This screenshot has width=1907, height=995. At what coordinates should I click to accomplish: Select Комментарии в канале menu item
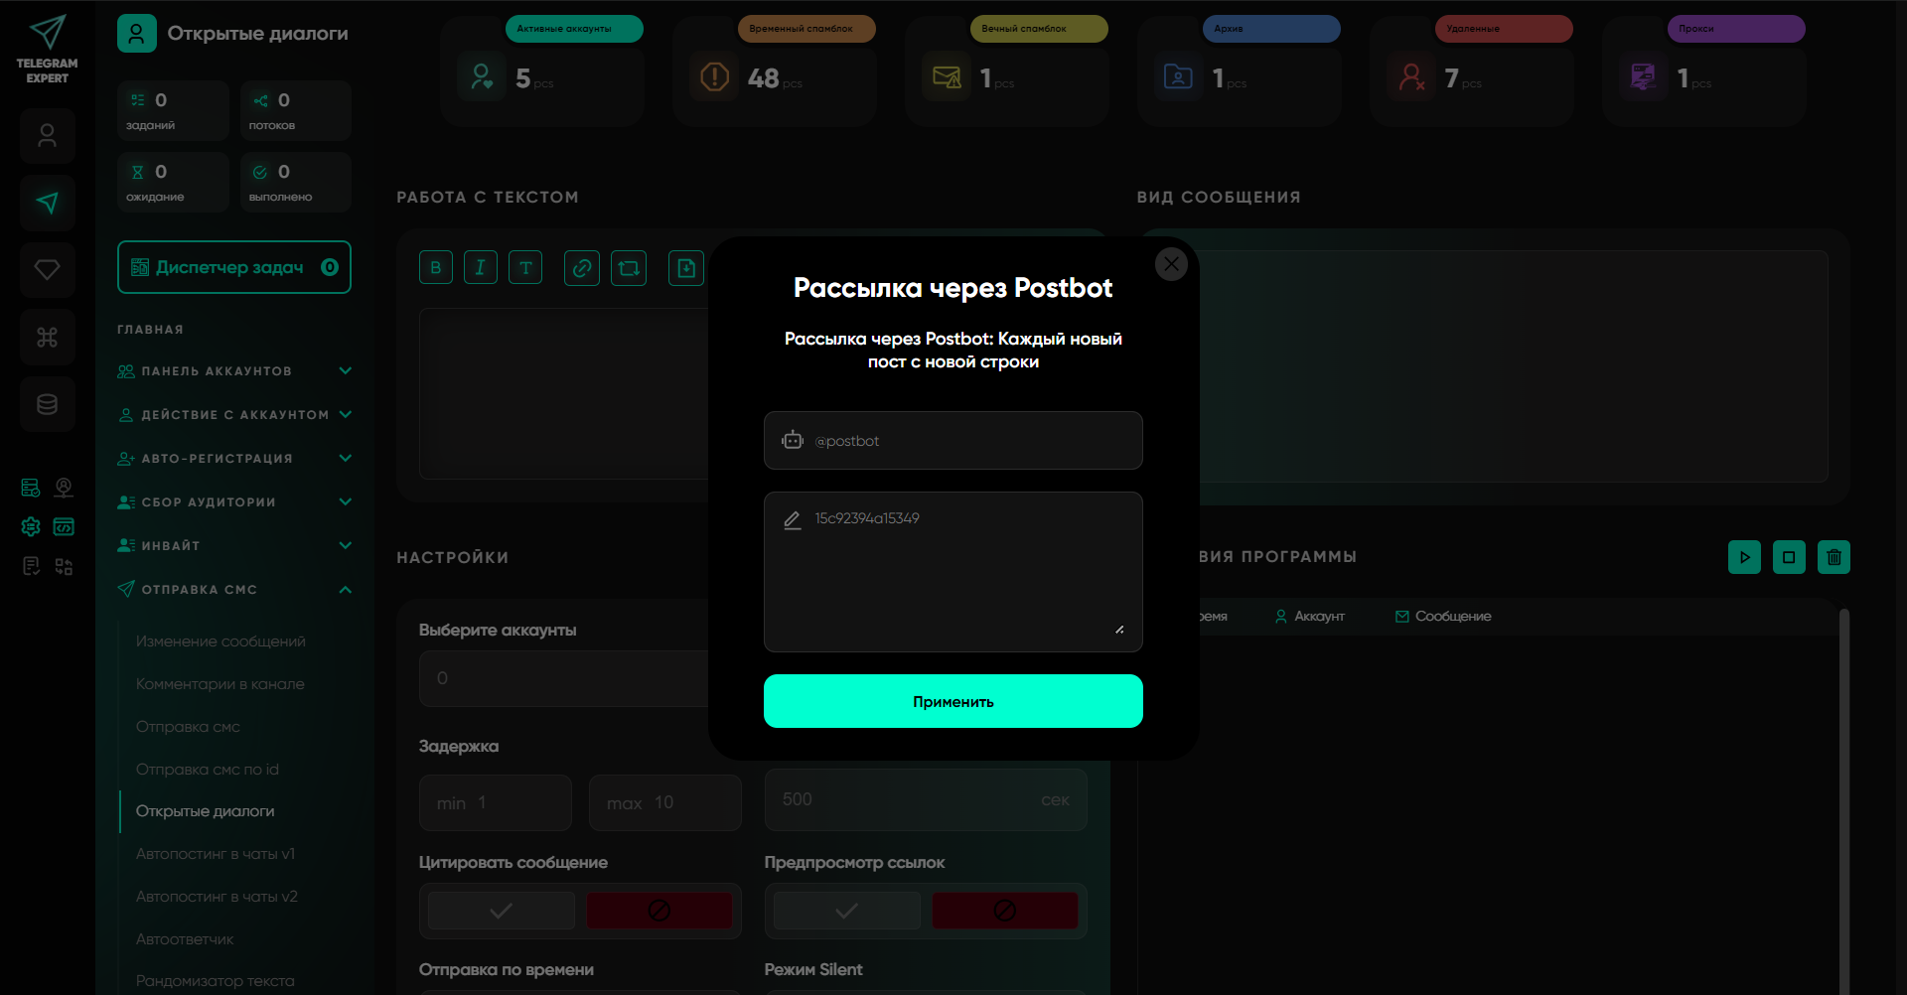coord(220,684)
